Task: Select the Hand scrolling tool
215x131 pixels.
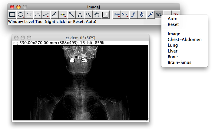Action: 97,14
